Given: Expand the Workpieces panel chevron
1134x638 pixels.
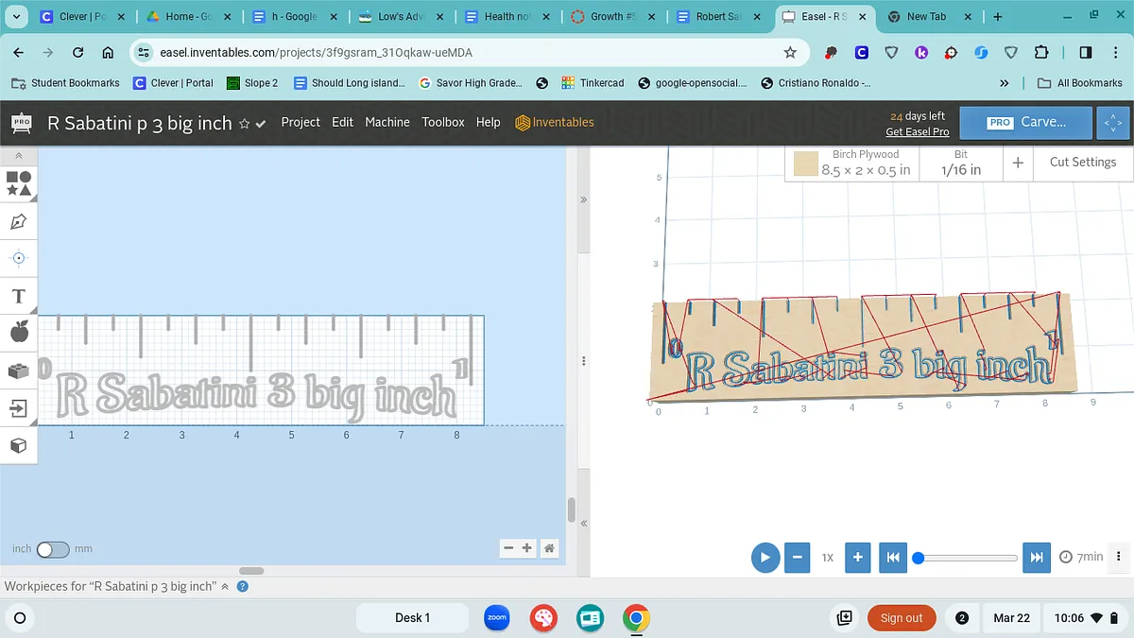Looking at the screenshot, I should tap(225, 587).
